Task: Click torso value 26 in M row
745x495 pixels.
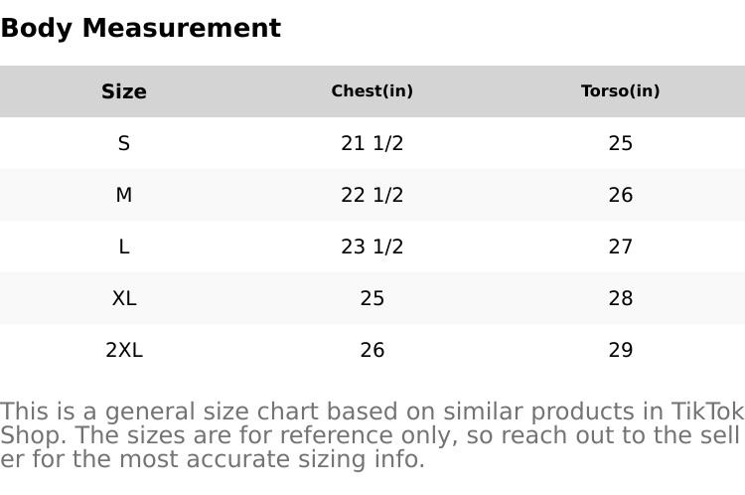Action: pyautogui.click(x=621, y=195)
